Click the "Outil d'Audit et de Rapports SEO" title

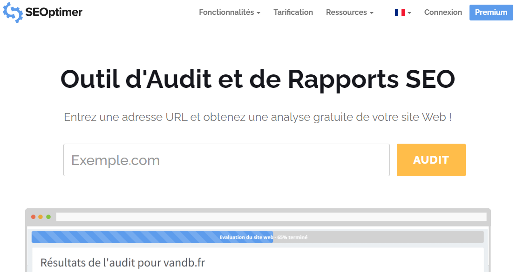258,79
